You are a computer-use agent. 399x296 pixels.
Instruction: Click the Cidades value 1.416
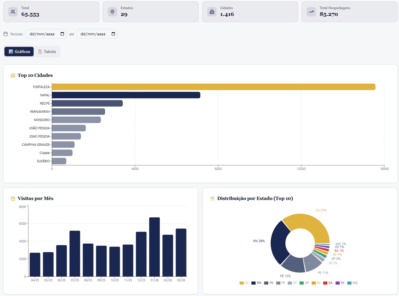[227, 14]
